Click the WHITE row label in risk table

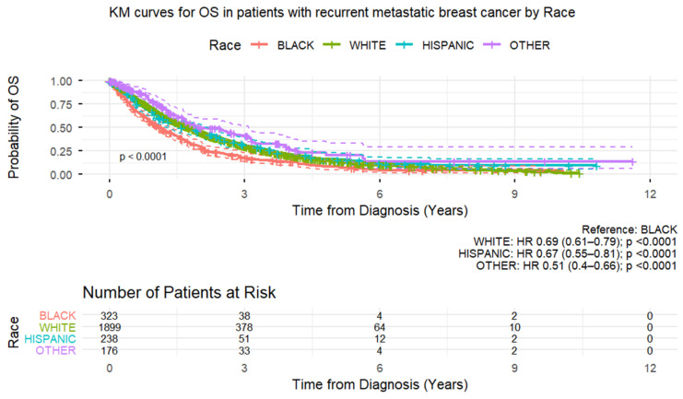point(57,327)
